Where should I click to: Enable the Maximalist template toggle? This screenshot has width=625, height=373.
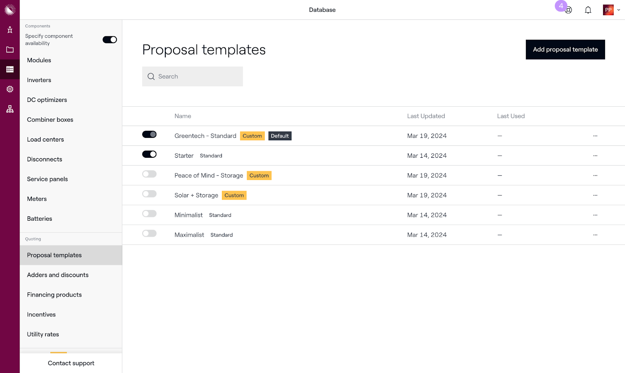[x=149, y=234]
